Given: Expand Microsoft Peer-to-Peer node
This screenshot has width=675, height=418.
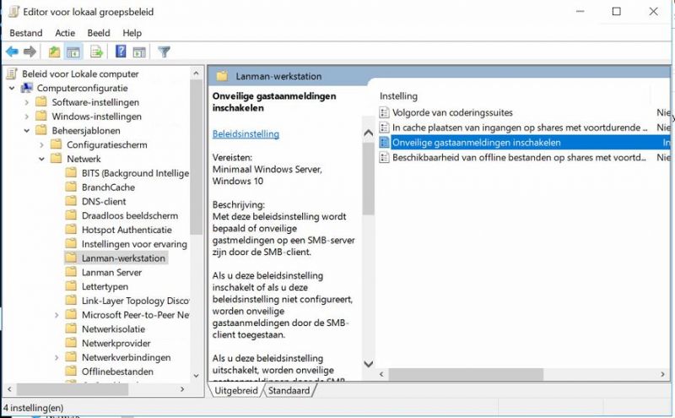Looking at the screenshot, I should 57,315.
